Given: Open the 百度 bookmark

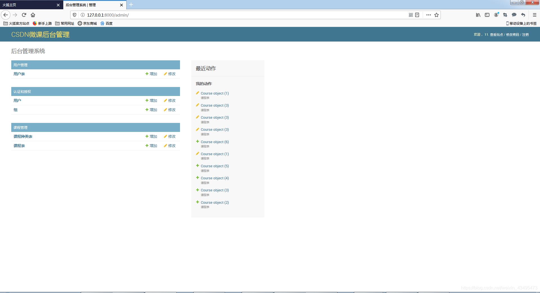Looking at the screenshot, I should click(107, 23).
